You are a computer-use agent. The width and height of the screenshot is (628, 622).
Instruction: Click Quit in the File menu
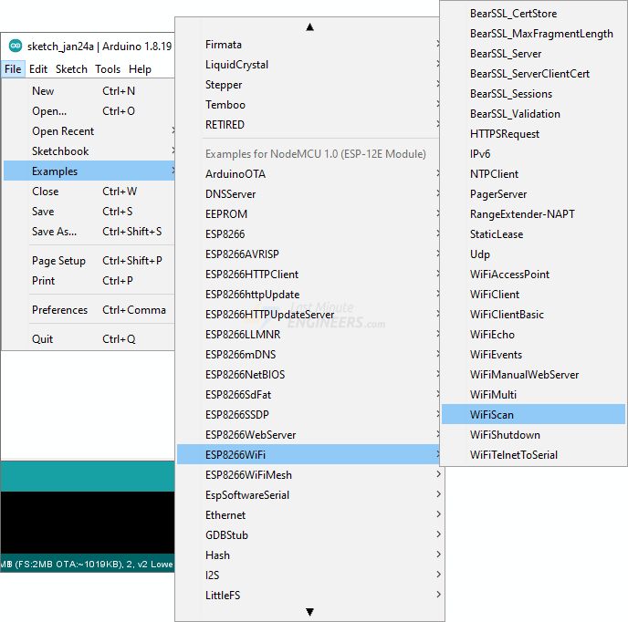[42, 339]
